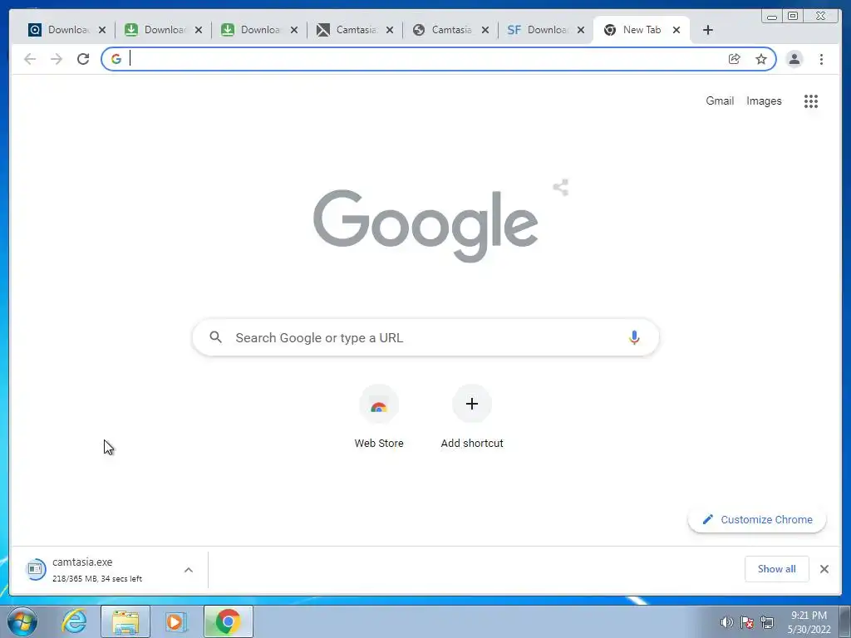The image size is (851, 638).
Task: Reload the current page
Action: tap(83, 59)
